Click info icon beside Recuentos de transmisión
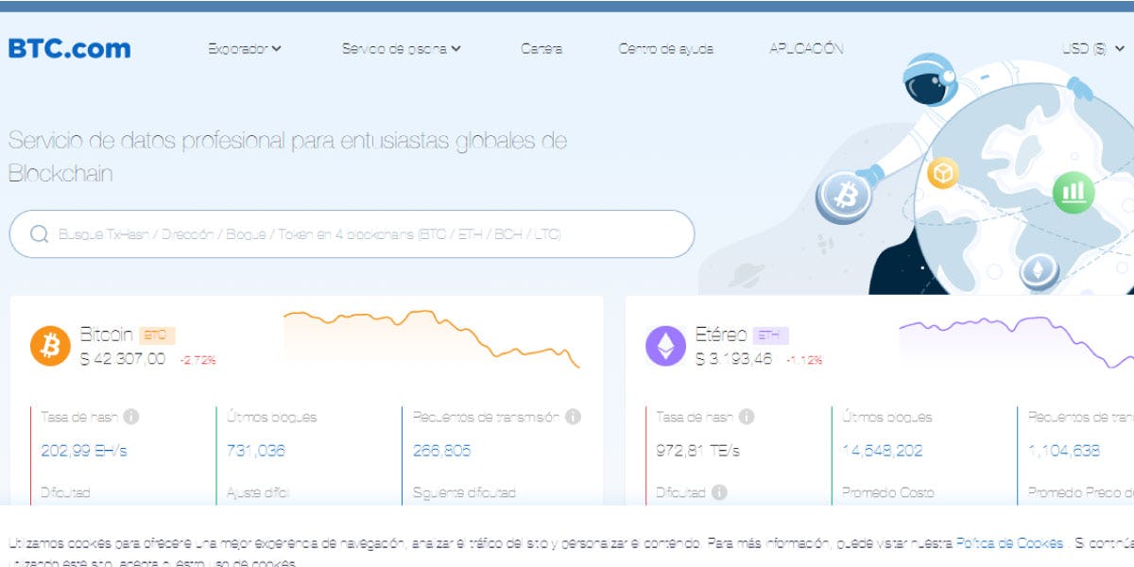This screenshot has height=567, width=1134. point(573,417)
